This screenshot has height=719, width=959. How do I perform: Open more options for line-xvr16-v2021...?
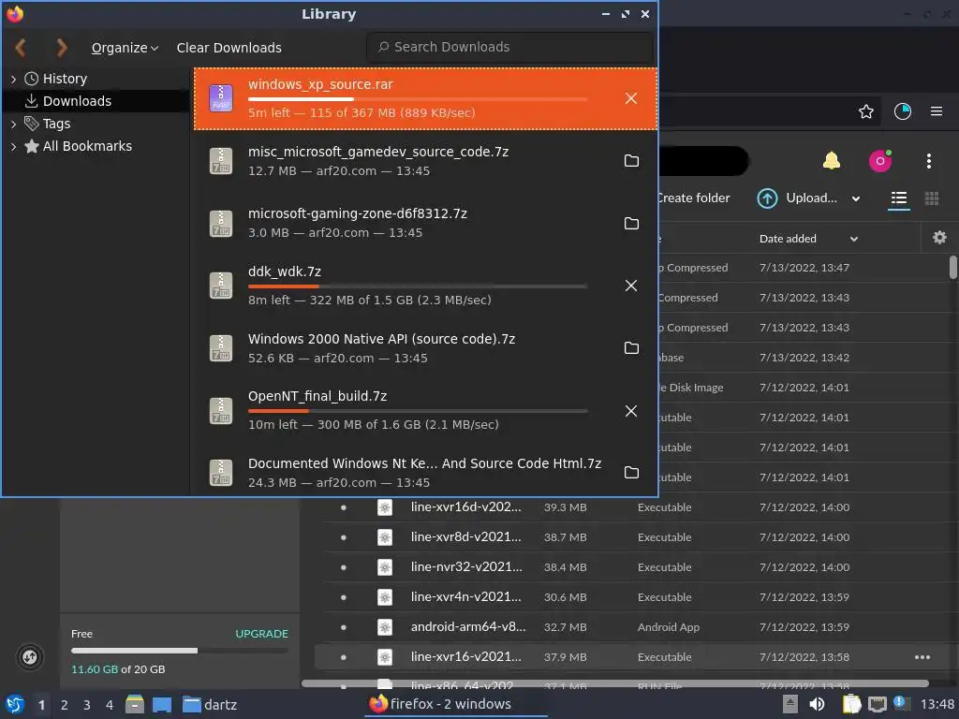click(x=922, y=657)
